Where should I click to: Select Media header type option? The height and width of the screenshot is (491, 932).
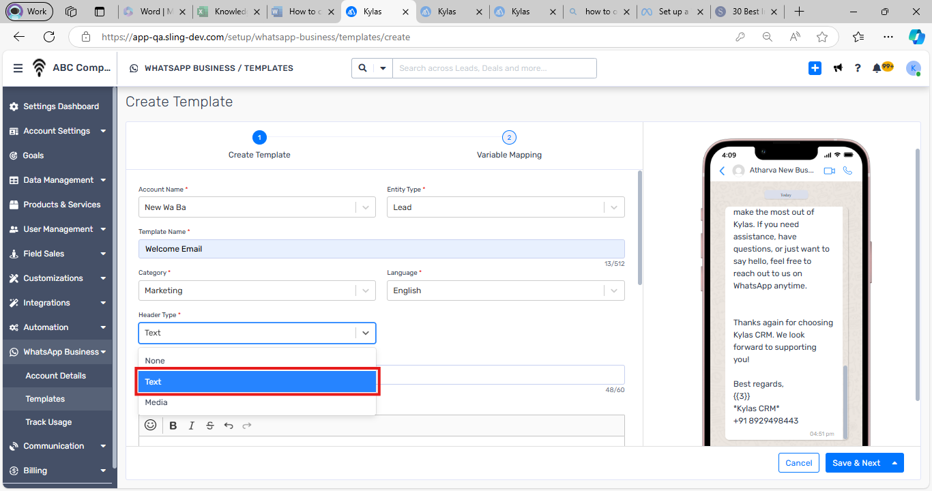(257, 402)
